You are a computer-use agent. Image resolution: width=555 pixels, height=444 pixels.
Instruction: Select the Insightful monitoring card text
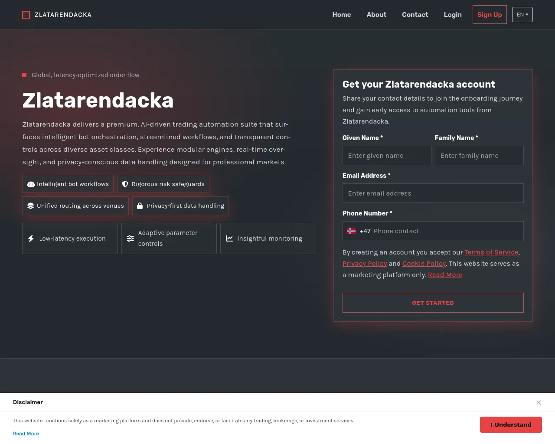tap(270, 238)
